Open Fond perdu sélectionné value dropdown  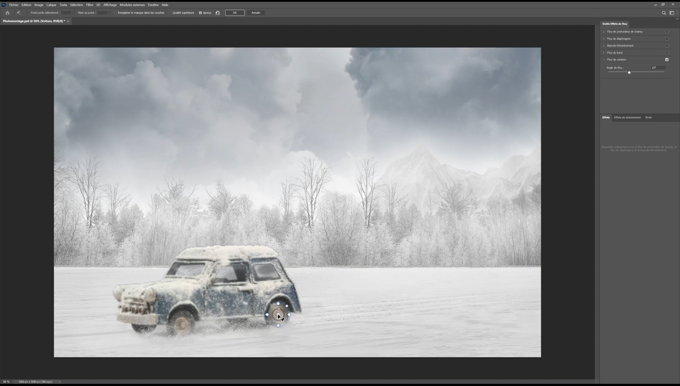pyautogui.click(x=74, y=13)
